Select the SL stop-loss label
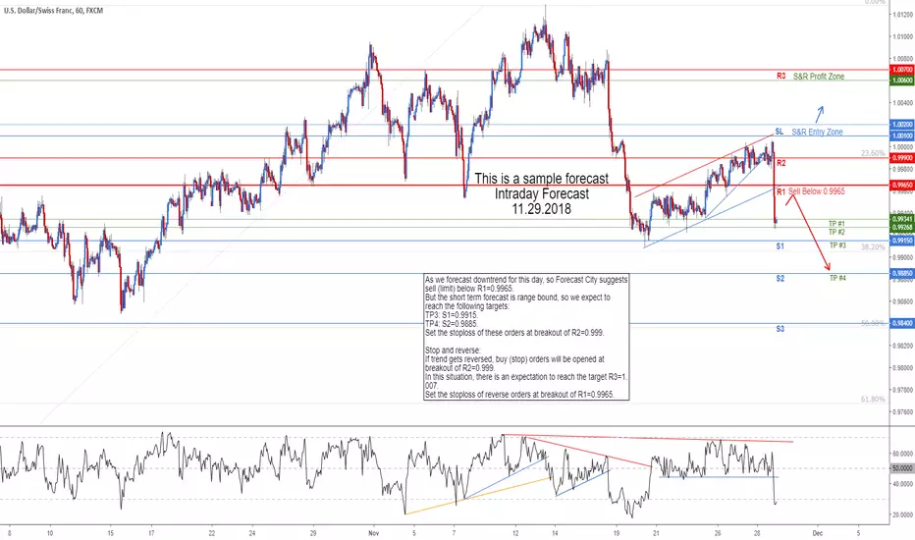This screenshot has width=915, height=540. point(780,132)
